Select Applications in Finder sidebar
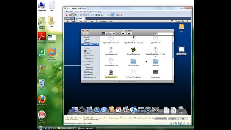The width and height of the screenshot is (231, 130). click(x=90, y=56)
